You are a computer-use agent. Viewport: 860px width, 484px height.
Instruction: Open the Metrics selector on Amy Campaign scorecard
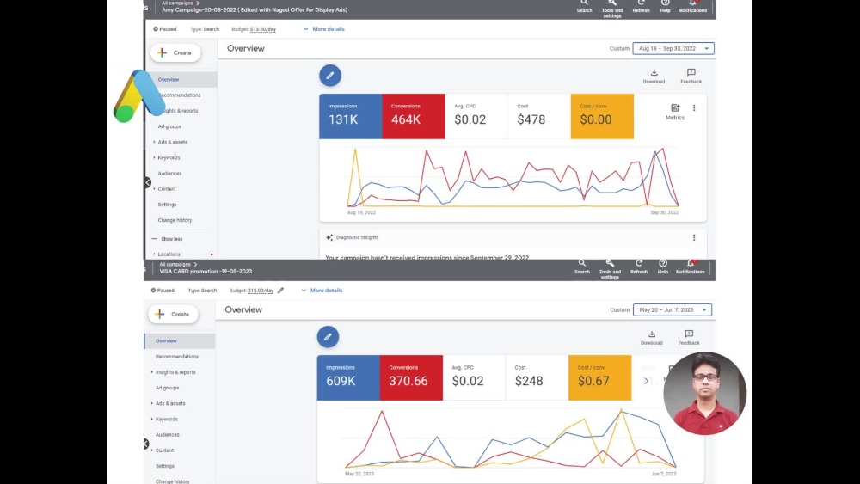675,112
